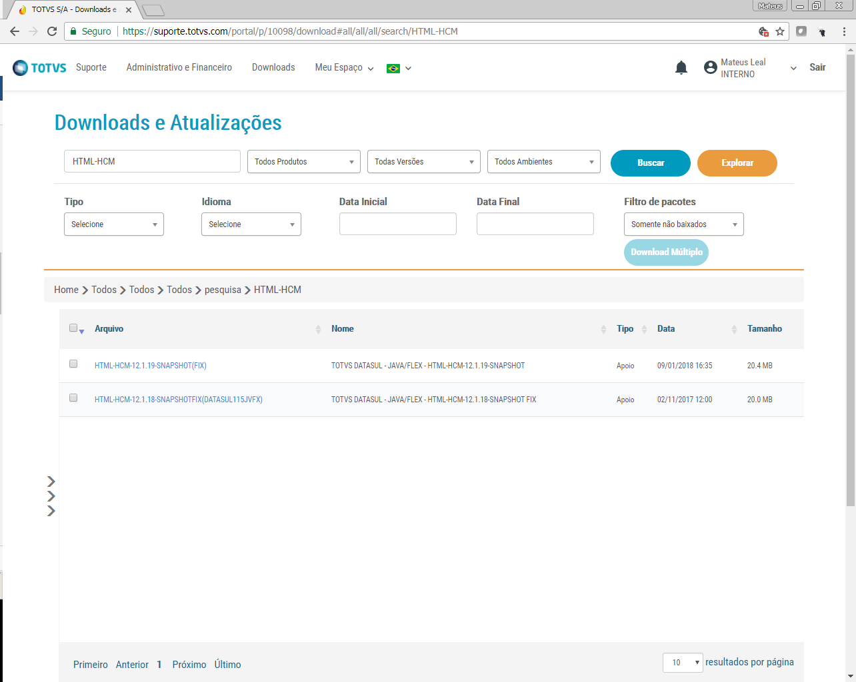Image resolution: width=856 pixels, height=682 pixels.
Task: Expand the Tipo Selecione dropdown
Action: (x=114, y=224)
